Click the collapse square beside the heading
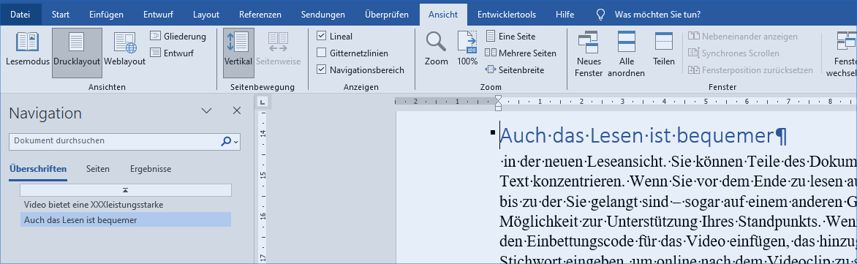The image size is (857, 264). pyautogui.click(x=493, y=132)
